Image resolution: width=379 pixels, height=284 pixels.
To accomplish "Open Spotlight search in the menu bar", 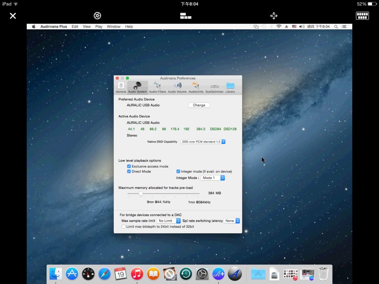I will (336, 26).
